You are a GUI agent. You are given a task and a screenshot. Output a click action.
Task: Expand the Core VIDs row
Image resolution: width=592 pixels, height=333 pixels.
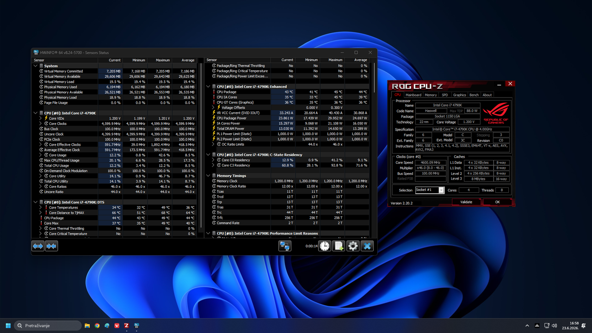41,118
